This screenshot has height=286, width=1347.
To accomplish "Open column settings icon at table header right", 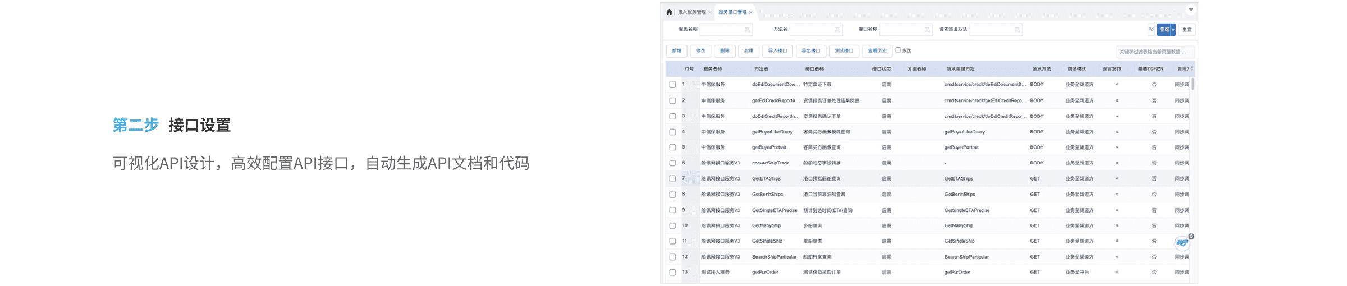I will 1192,69.
